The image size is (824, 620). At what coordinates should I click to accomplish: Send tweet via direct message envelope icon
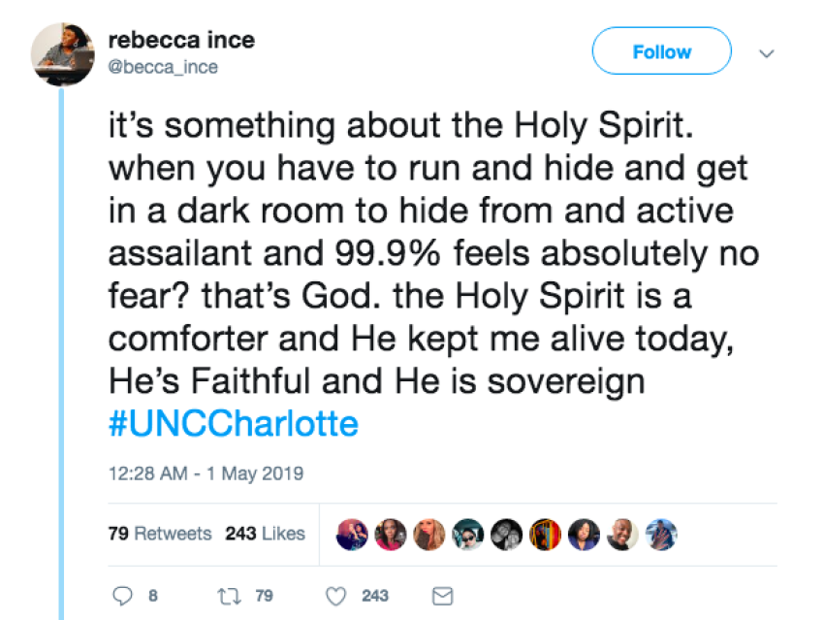point(441,595)
